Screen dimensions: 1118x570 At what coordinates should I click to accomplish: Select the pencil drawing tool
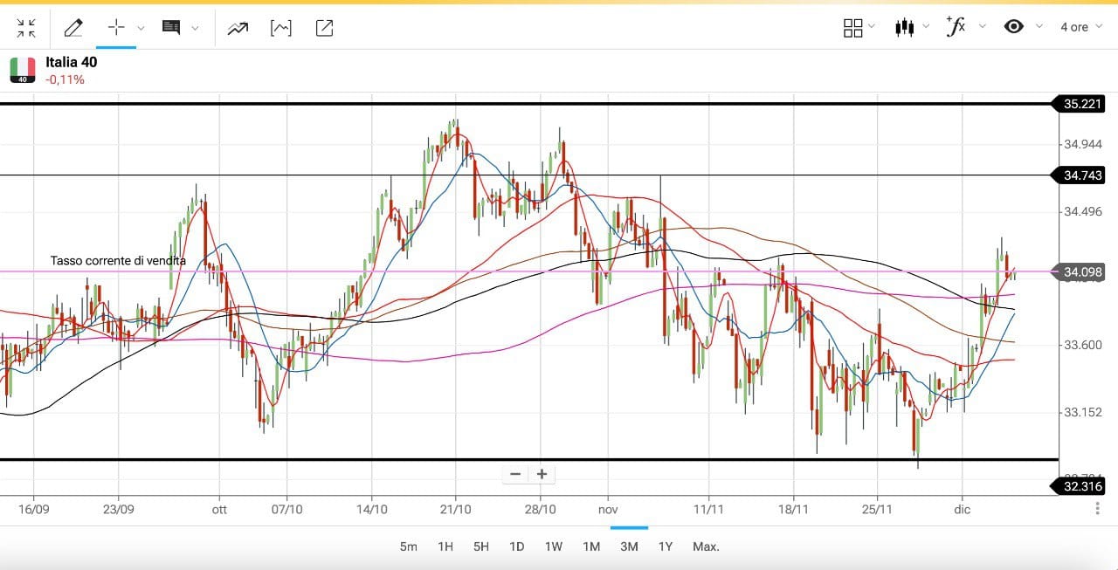(73, 28)
